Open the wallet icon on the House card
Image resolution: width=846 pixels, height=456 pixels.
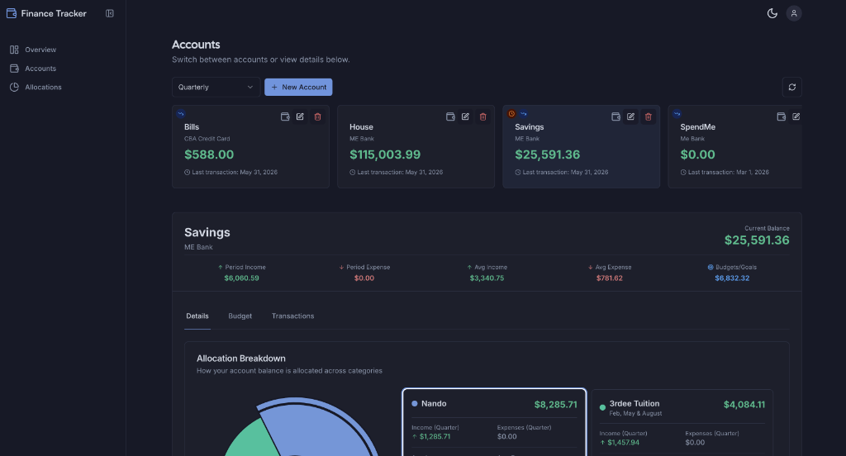pyautogui.click(x=450, y=116)
